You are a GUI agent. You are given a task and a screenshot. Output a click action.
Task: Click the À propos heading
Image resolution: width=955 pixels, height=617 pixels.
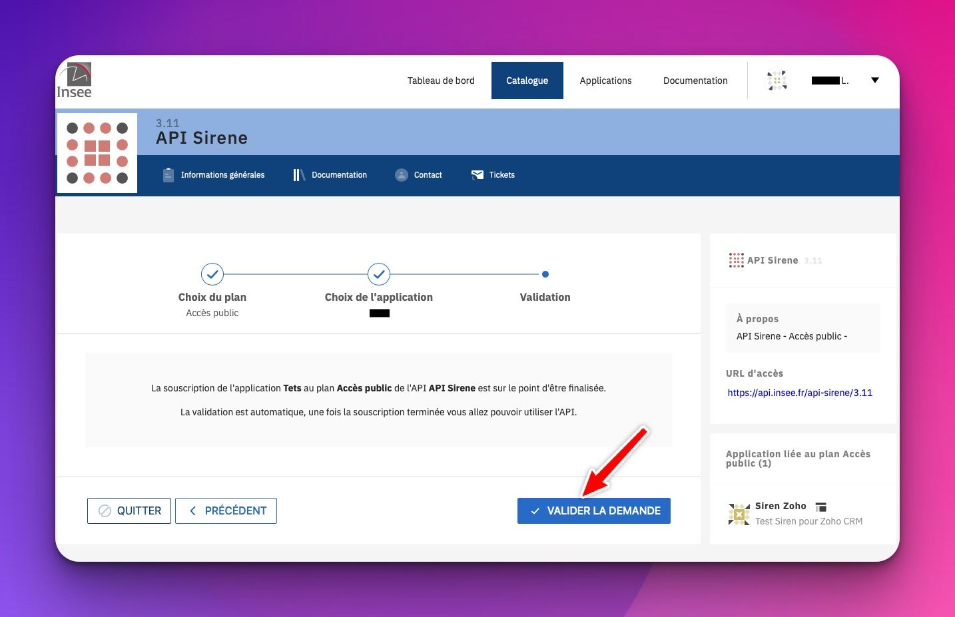pos(757,319)
